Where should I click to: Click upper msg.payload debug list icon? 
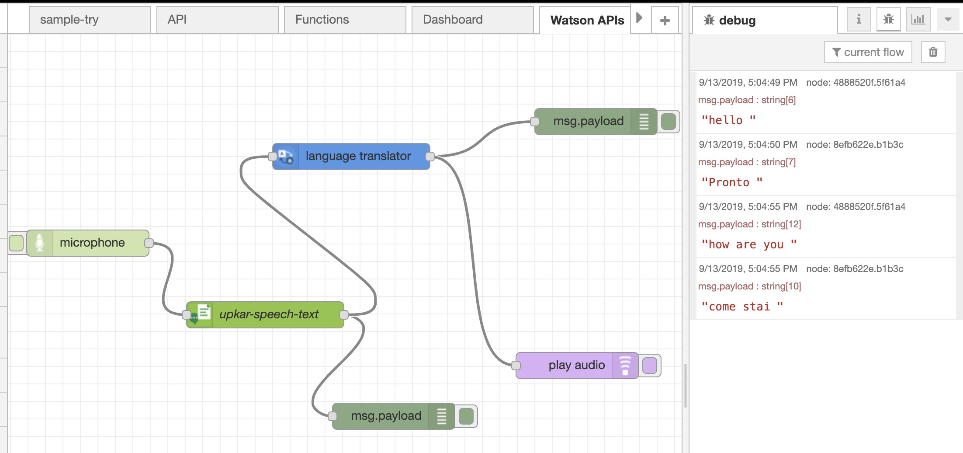(644, 122)
